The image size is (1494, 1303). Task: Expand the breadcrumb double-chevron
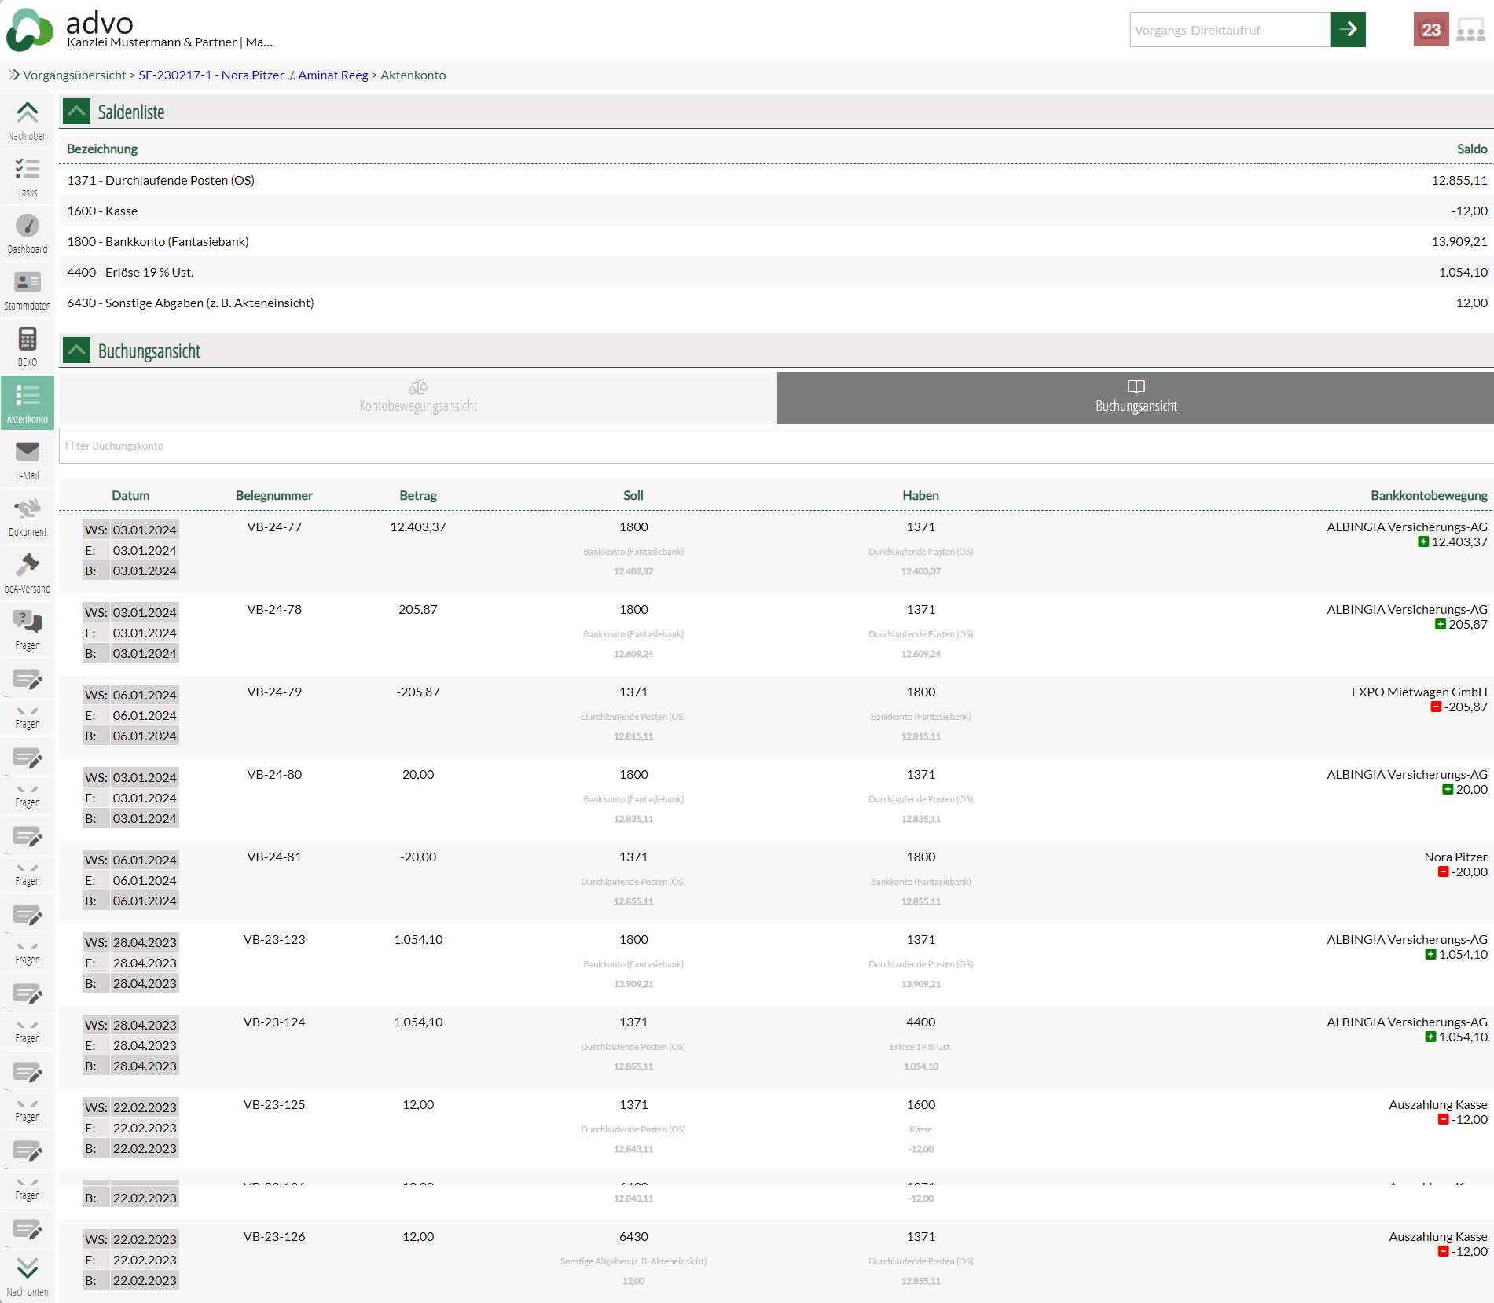tap(13, 75)
